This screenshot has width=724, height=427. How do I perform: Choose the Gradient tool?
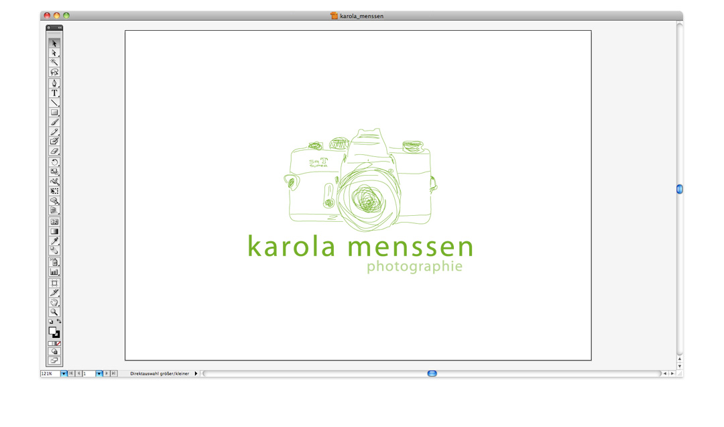pyautogui.click(x=54, y=231)
